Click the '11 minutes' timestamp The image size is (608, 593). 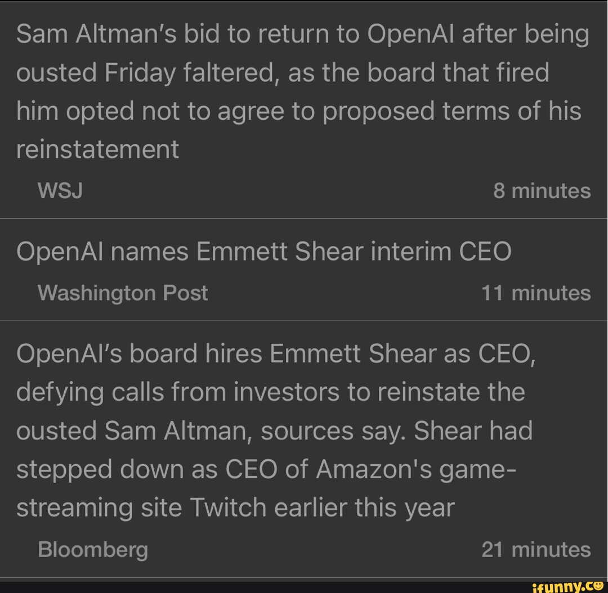536,293
